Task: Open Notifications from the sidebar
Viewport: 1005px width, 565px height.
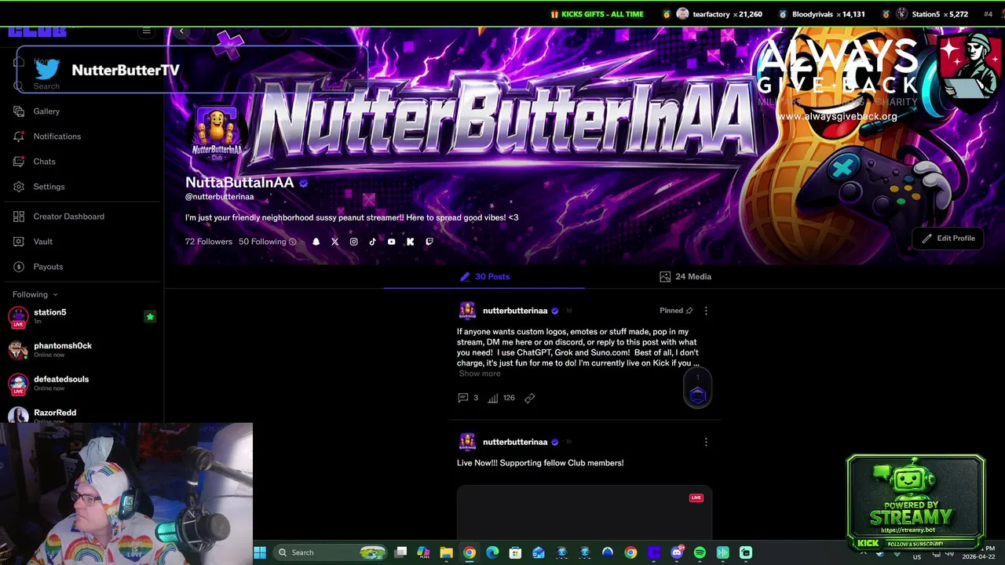Action: pos(47,137)
